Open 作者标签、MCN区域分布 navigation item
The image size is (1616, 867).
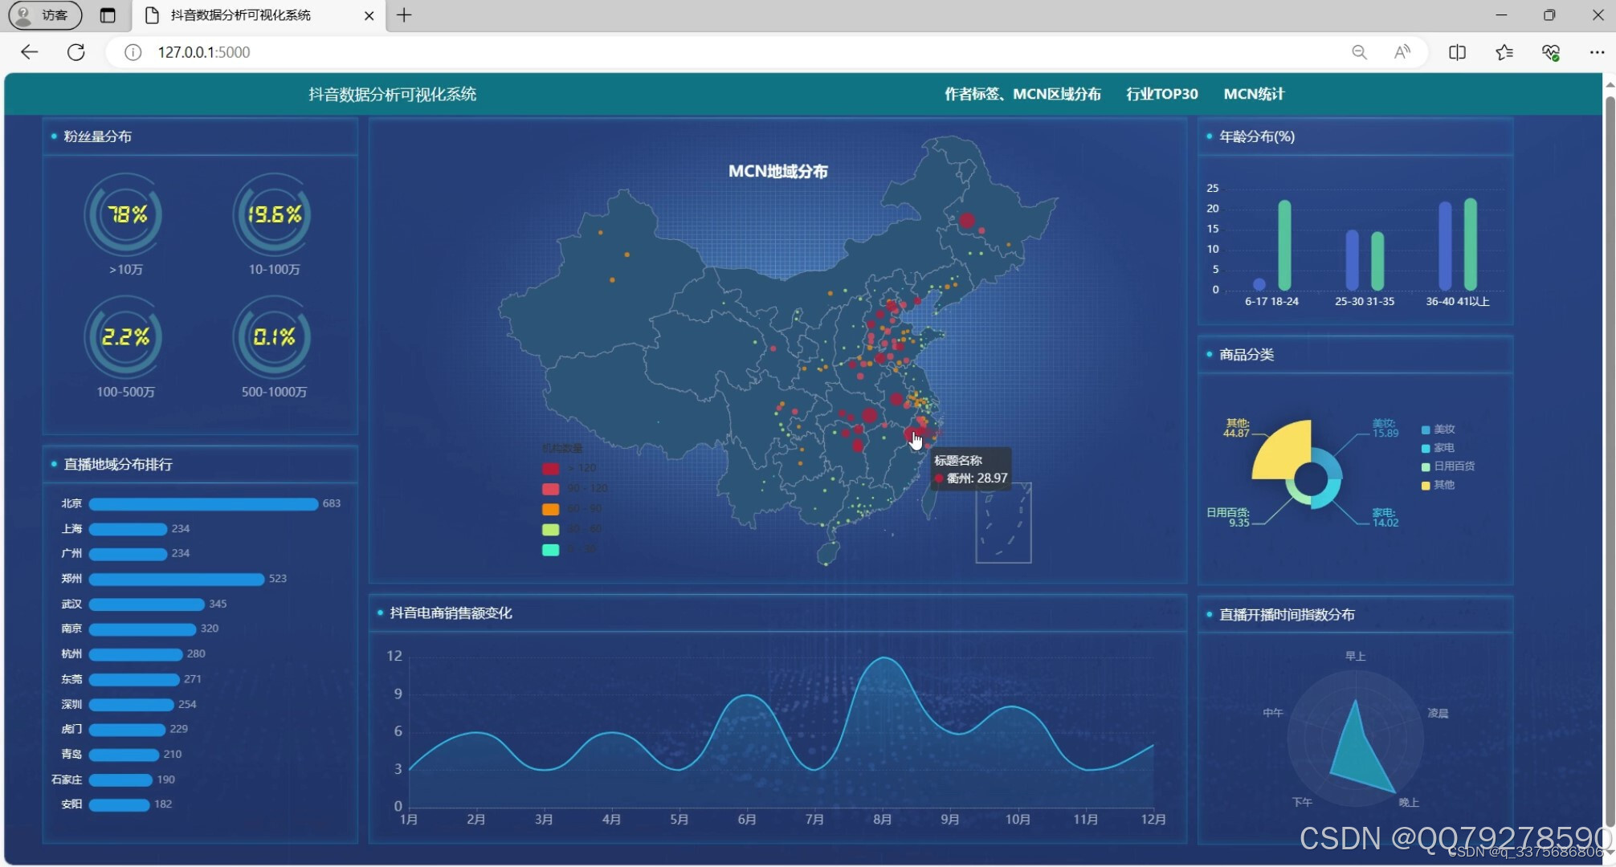click(1022, 94)
